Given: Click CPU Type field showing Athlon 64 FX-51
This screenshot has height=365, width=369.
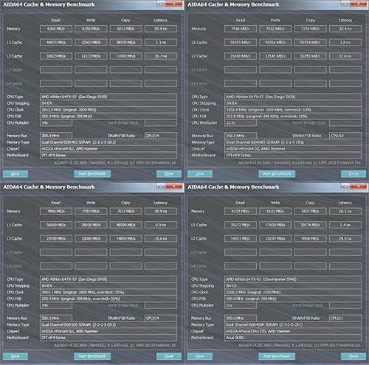Looking at the screenshot, I should [x=293, y=279].
